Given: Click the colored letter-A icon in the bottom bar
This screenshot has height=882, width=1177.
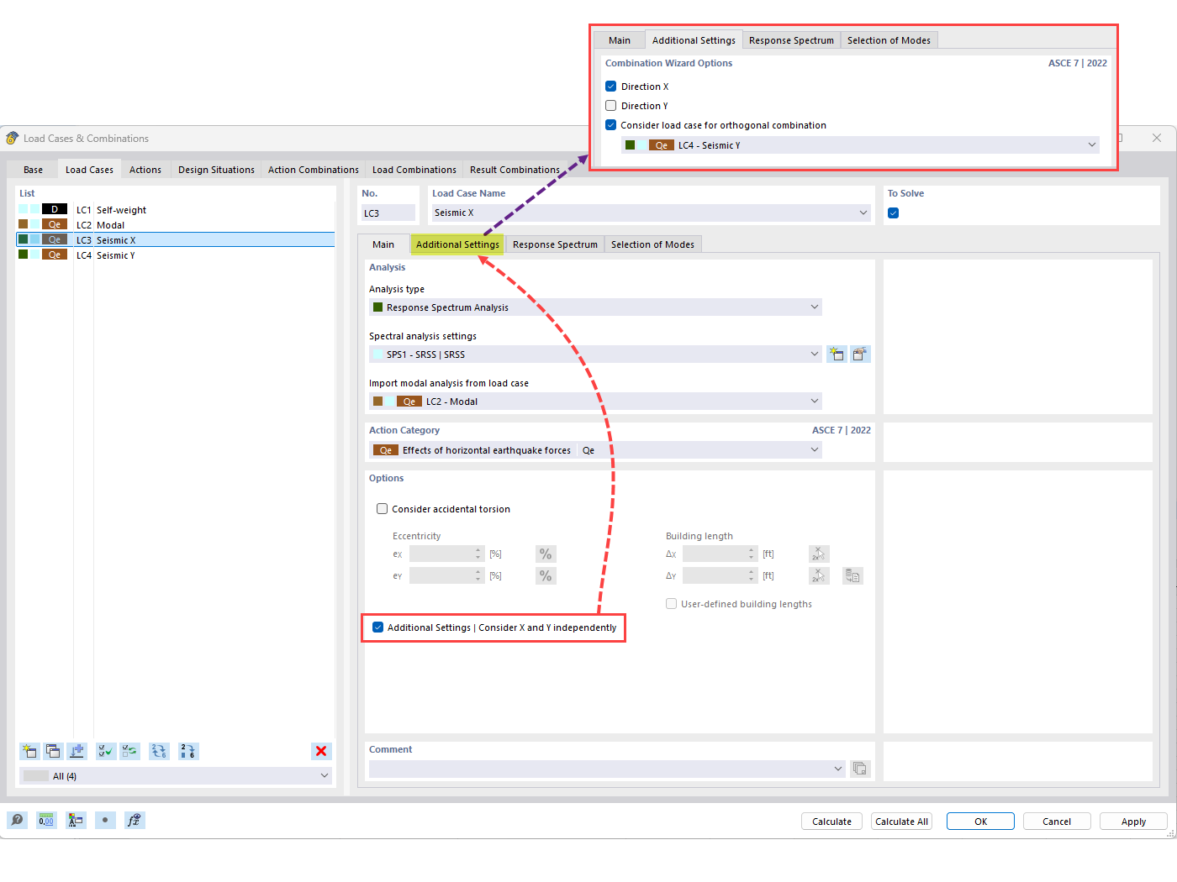Looking at the screenshot, I should (76, 820).
